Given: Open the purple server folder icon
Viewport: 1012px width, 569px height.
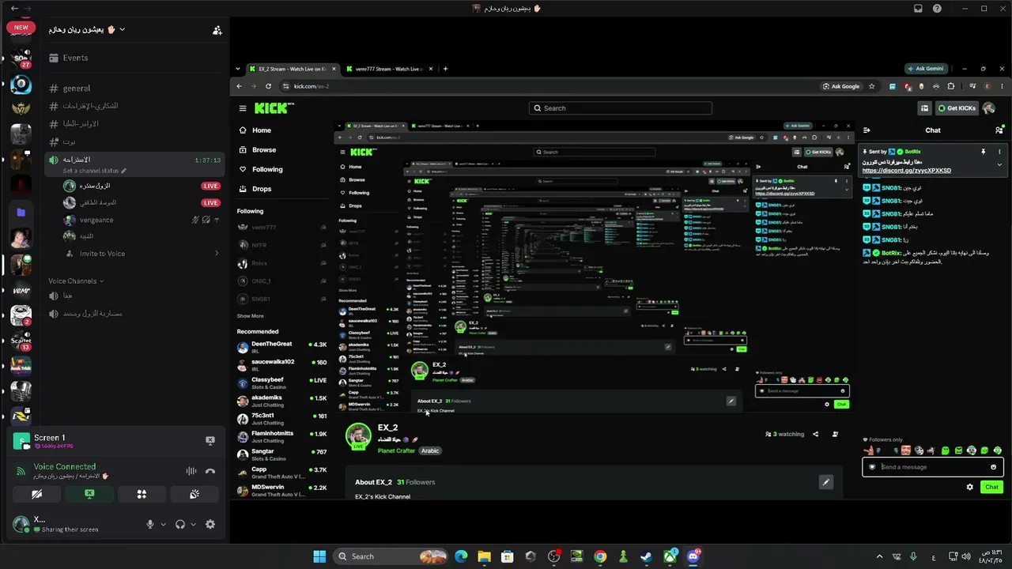Looking at the screenshot, I should coord(21,213).
